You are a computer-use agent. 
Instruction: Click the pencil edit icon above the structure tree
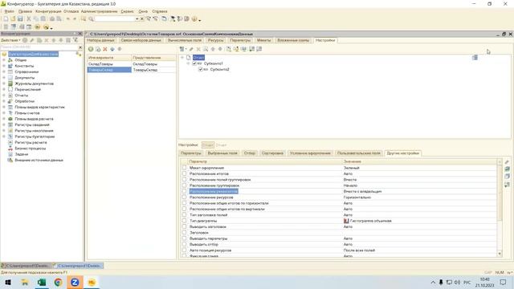pyautogui.click(x=191, y=49)
